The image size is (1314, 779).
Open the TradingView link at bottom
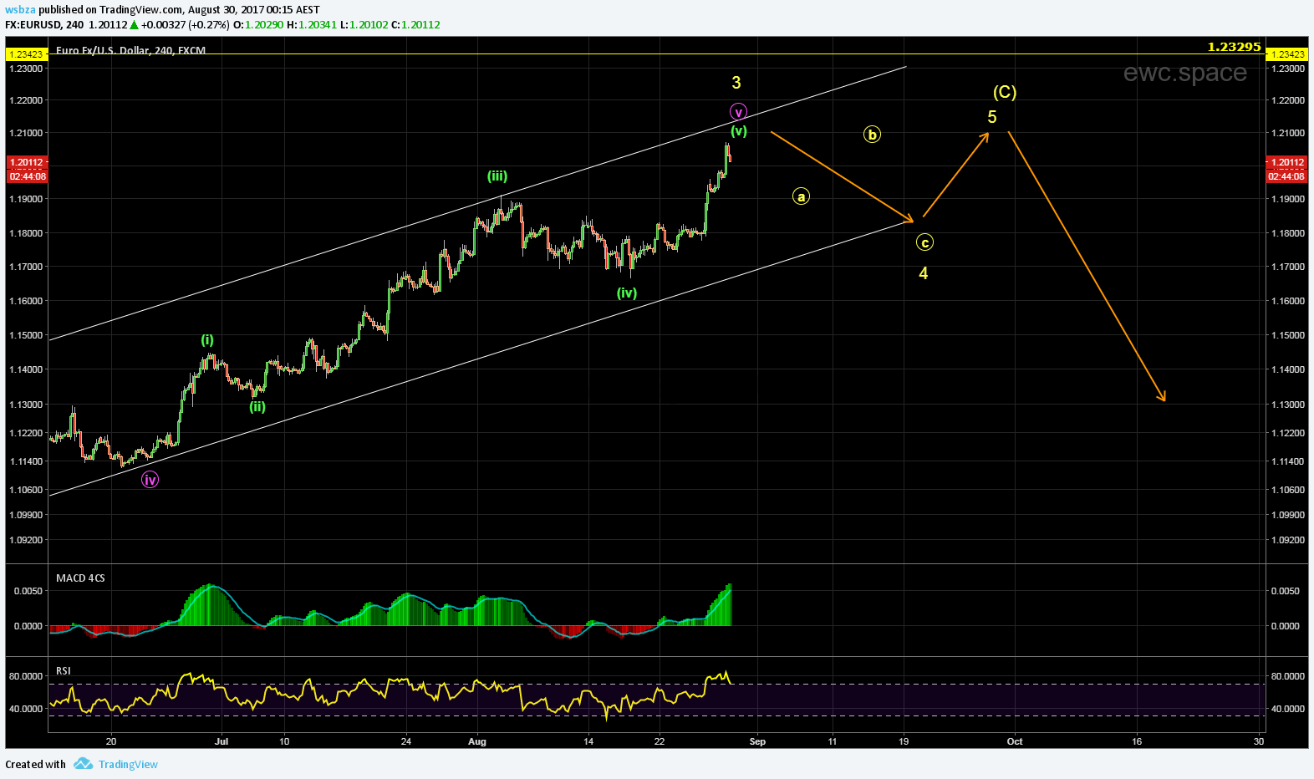tap(128, 764)
